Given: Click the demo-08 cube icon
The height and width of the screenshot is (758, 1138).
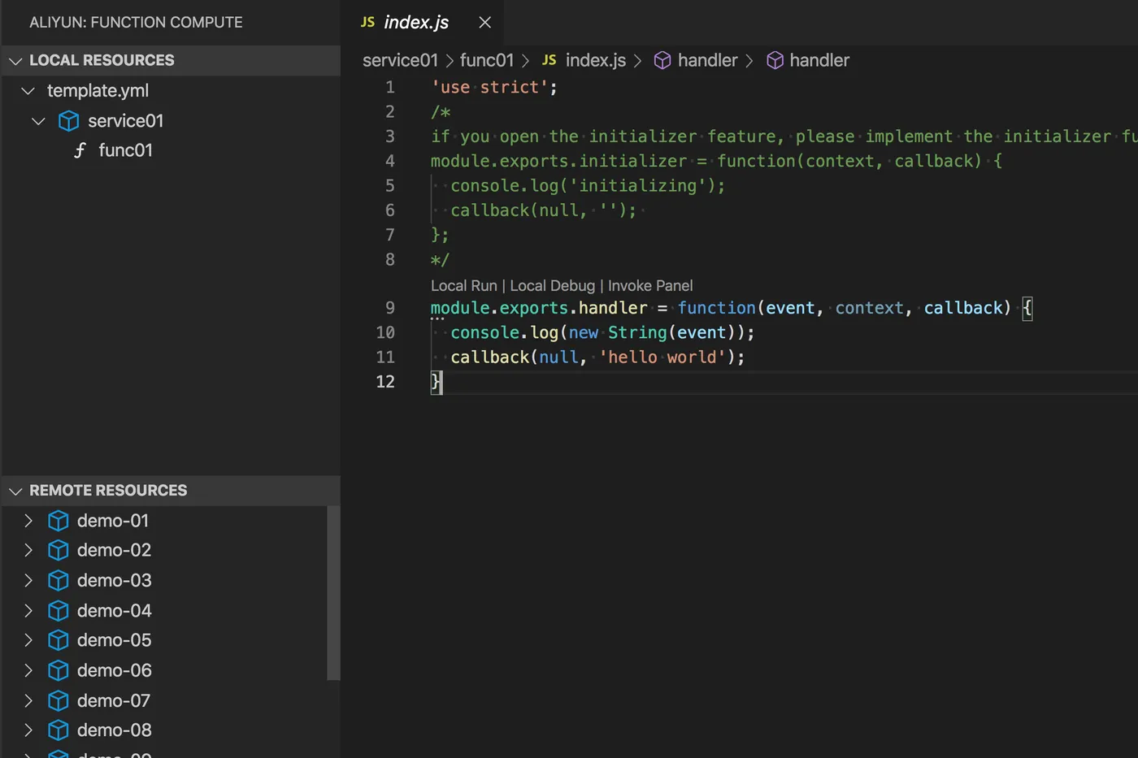Looking at the screenshot, I should (59, 730).
